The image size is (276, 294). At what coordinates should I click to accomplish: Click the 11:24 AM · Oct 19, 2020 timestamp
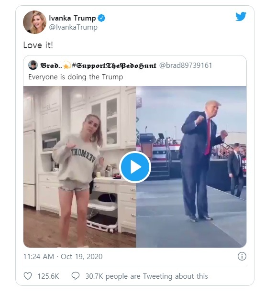pyautogui.click(x=63, y=257)
